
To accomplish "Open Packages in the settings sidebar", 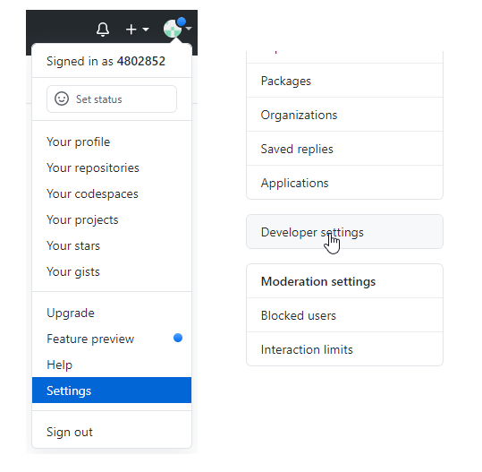I will (x=344, y=81).
